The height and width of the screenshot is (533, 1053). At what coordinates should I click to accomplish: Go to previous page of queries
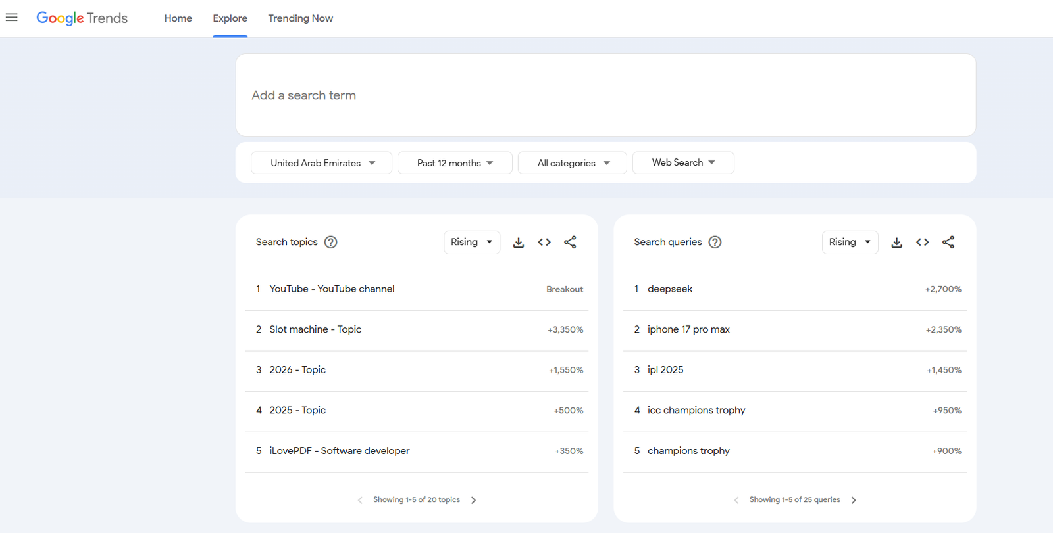coord(736,500)
